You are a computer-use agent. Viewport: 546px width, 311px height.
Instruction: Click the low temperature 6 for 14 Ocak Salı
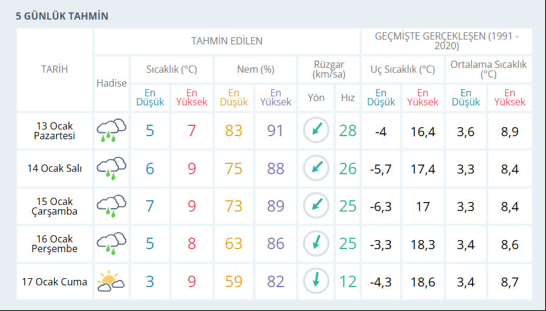tap(150, 168)
